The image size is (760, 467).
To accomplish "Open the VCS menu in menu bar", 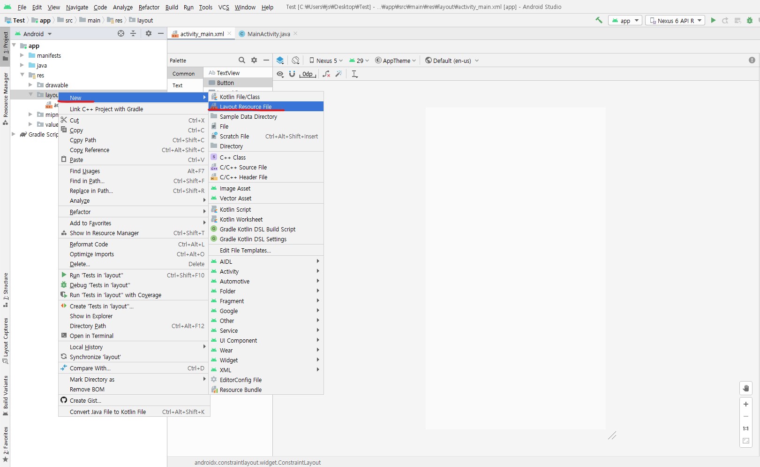I will tap(224, 7).
